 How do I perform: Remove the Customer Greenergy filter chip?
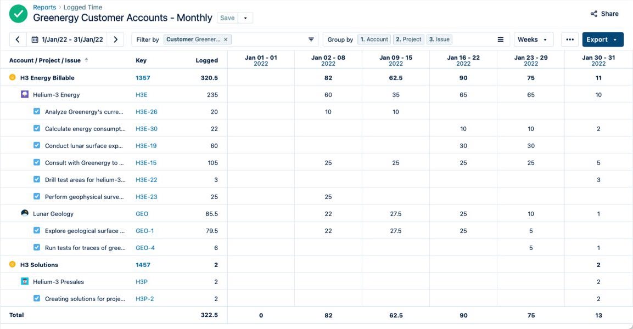225,39
